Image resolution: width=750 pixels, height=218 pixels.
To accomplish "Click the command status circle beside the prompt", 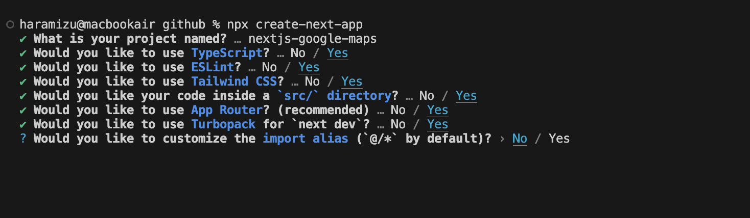I will (x=10, y=24).
